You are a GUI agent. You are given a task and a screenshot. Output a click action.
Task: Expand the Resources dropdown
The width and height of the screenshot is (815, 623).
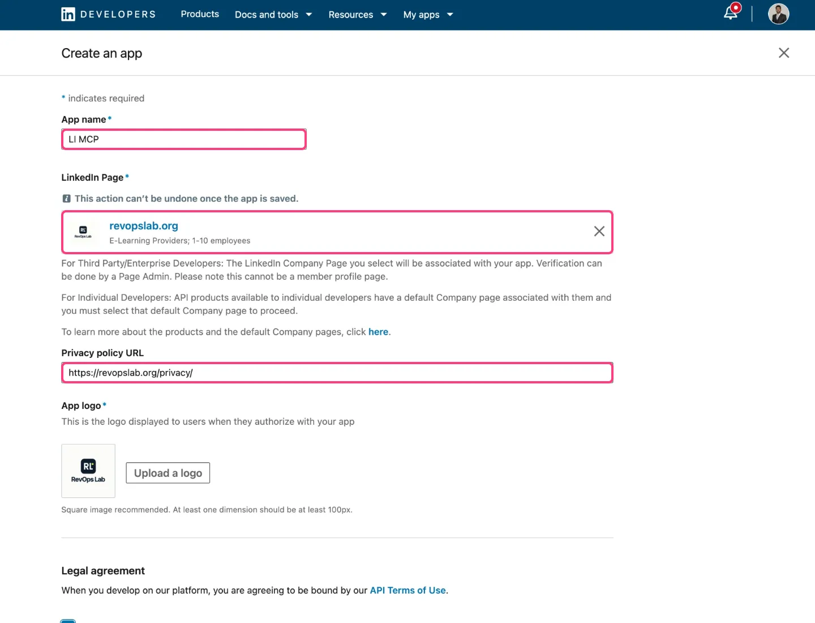(358, 15)
